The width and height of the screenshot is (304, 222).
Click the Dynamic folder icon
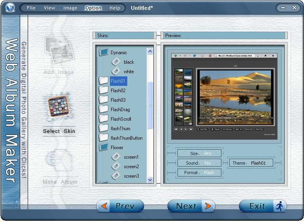click(x=103, y=52)
